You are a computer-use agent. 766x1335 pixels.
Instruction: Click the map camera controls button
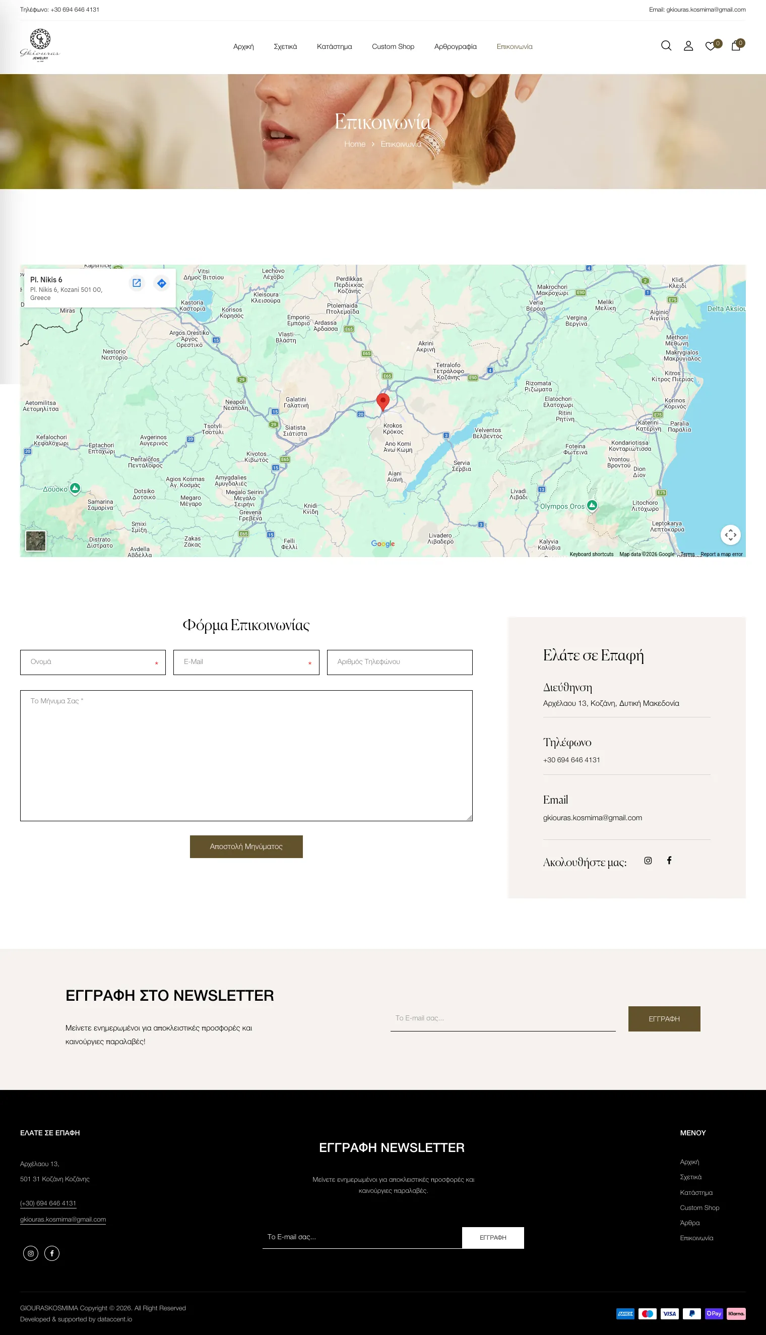pyautogui.click(x=730, y=534)
